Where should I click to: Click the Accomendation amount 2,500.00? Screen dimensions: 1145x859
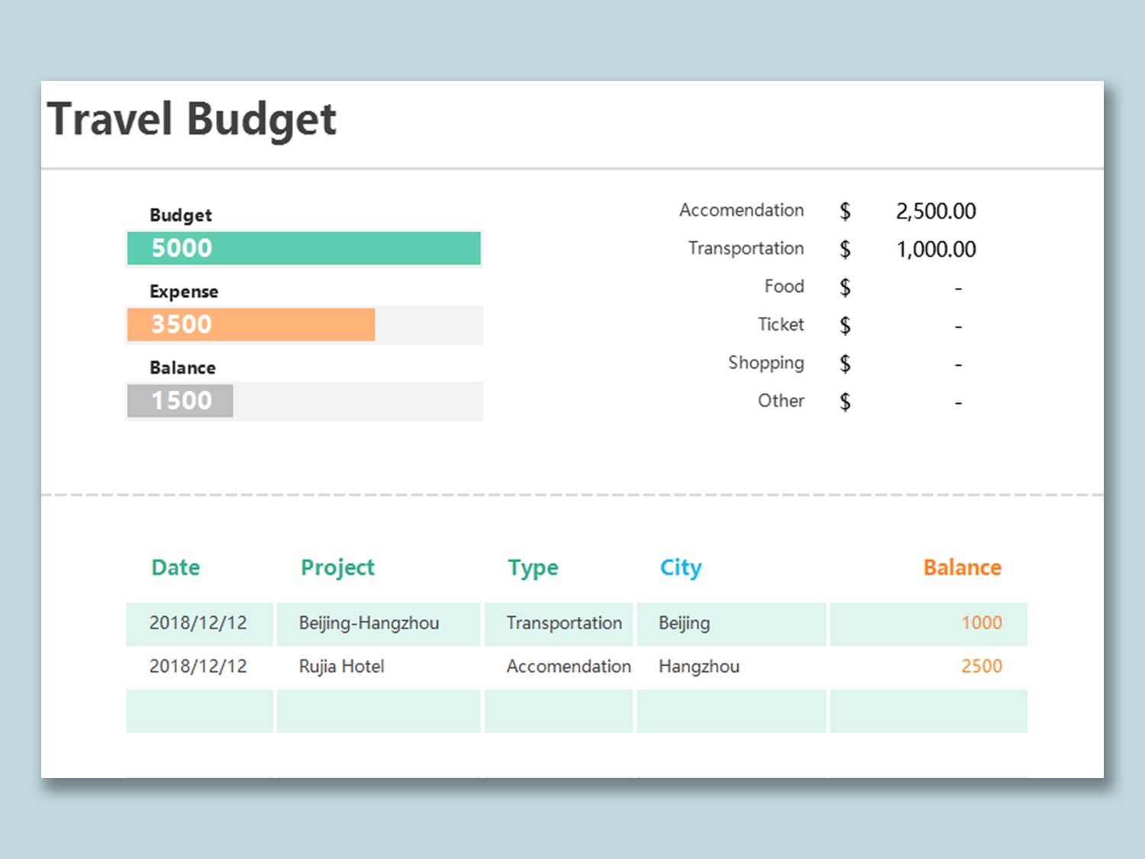[935, 212]
